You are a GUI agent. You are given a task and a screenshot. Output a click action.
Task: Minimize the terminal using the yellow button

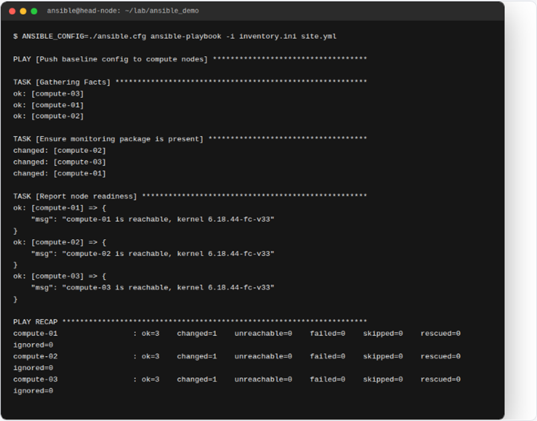pyautogui.click(x=23, y=11)
